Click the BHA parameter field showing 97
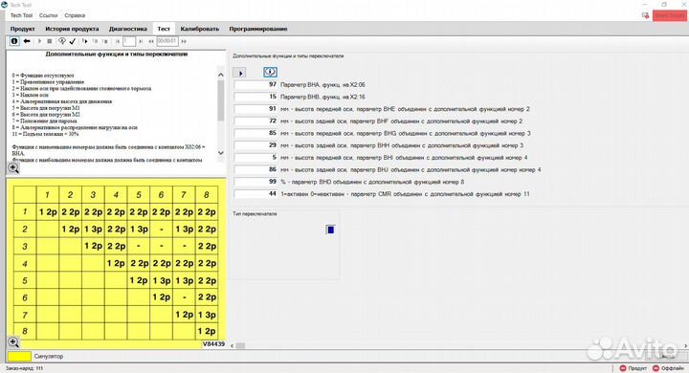689x373 pixels. [256, 84]
